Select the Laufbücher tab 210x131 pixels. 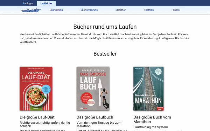(46, 3)
